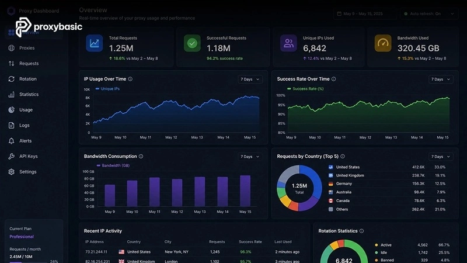
Task: Click the 412.6K United States value
Action: click(419, 167)
